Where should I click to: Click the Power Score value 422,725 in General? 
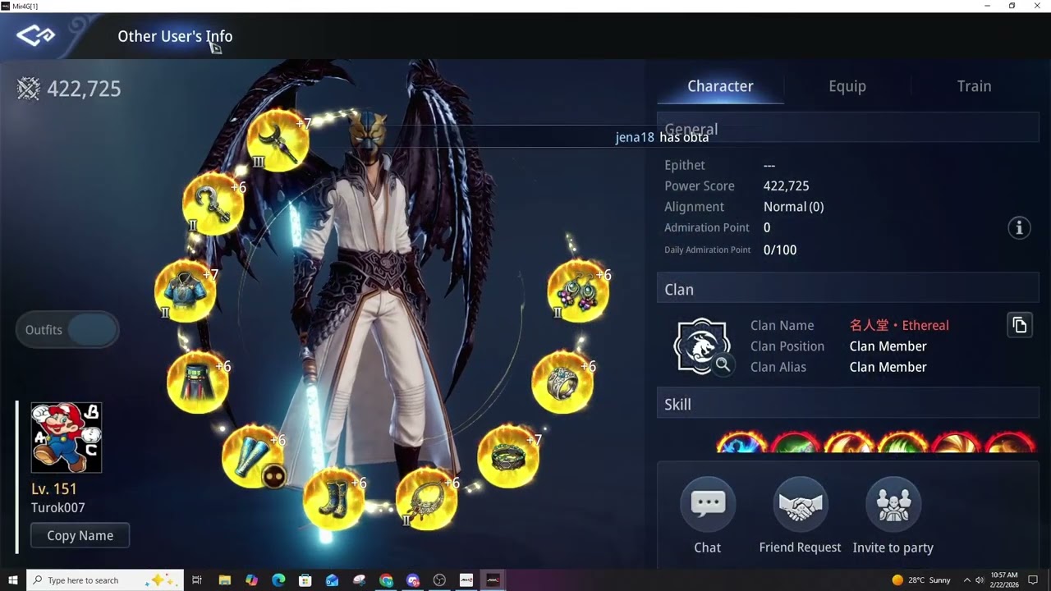pyautogui.click(x=787, y=186)
